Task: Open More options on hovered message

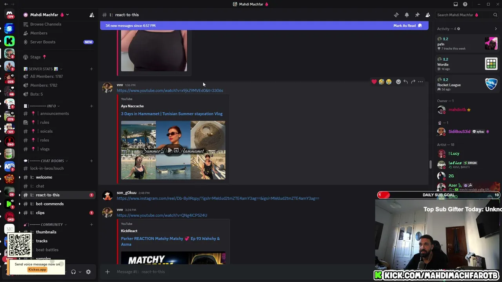Action: pyautogui.click(x=420, y=81)
